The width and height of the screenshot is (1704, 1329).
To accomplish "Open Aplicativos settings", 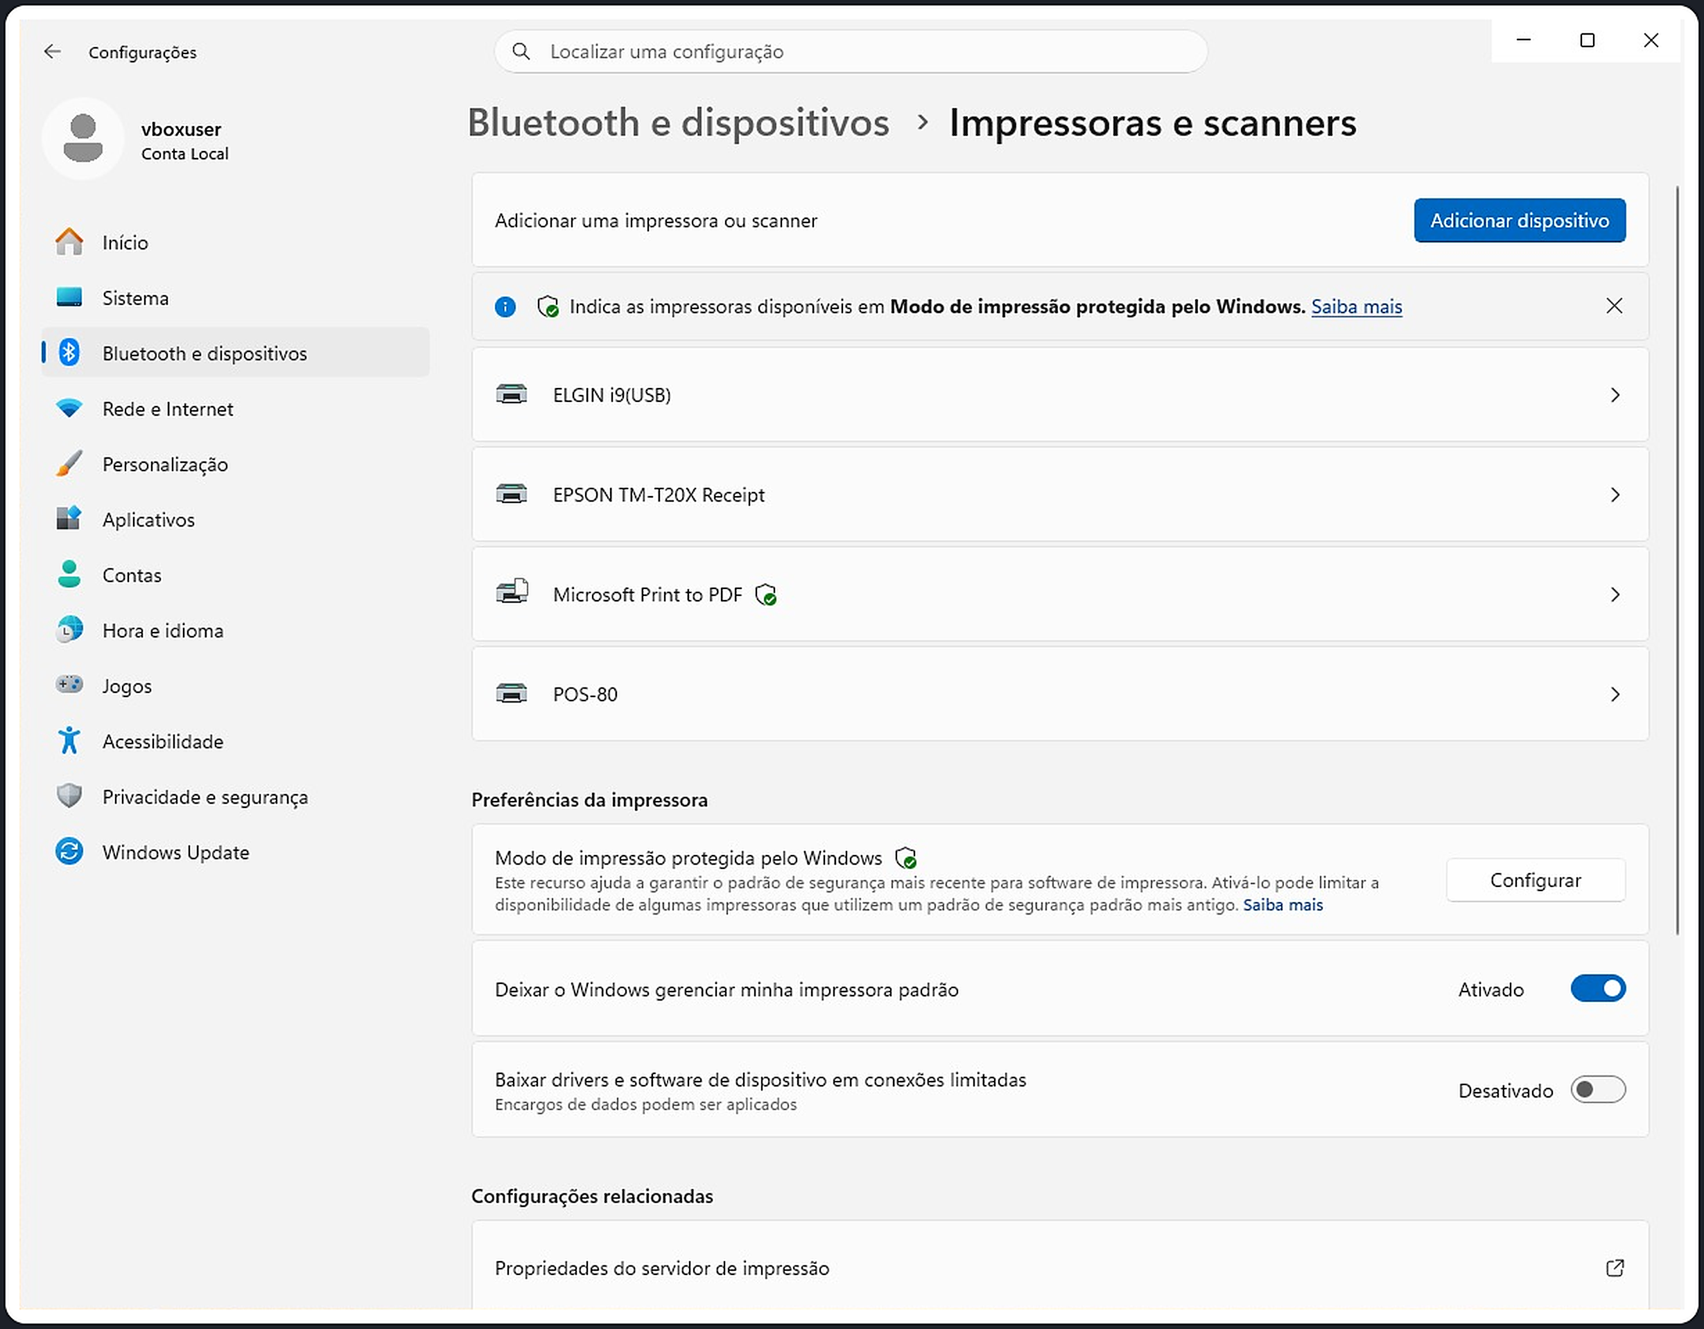I will click(x=235, y=520).
